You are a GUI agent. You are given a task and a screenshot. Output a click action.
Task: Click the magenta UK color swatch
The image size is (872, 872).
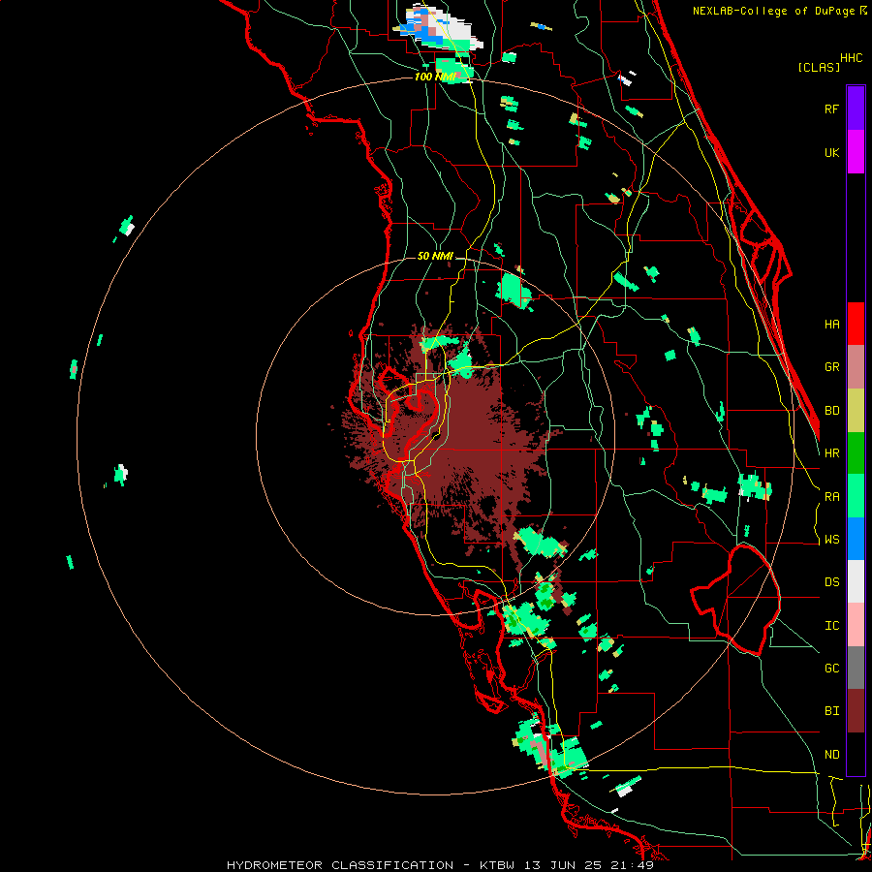(856, 152)
